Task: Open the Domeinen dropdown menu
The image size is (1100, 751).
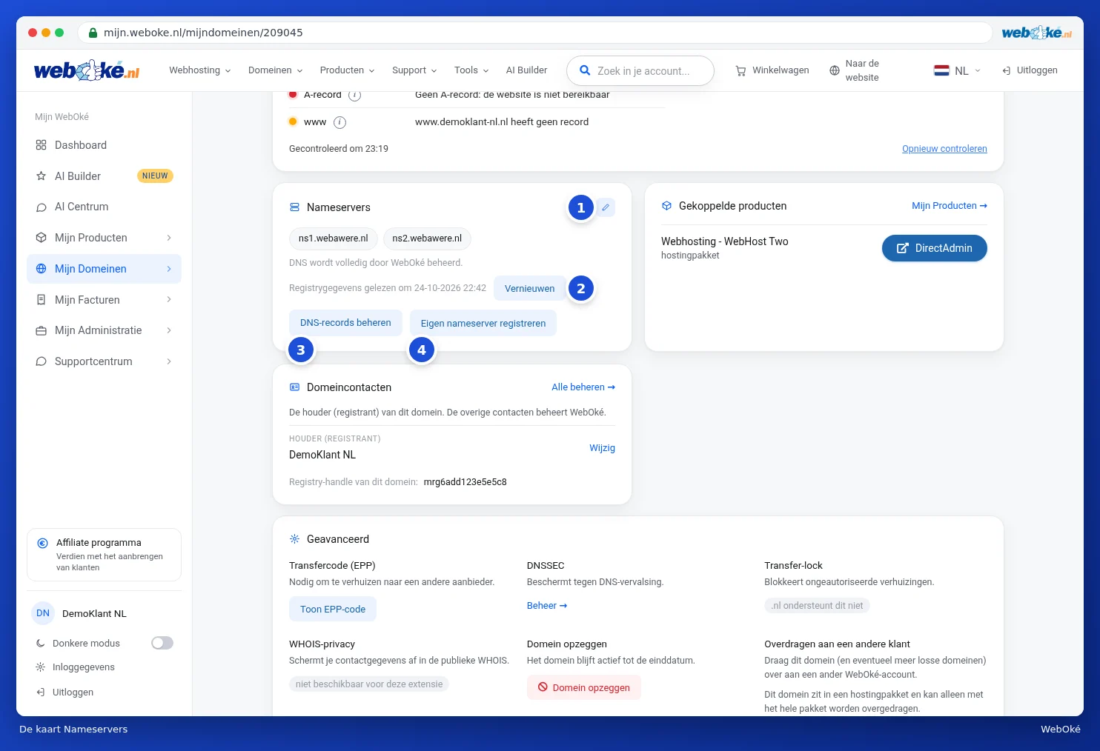Action: (x=276, y=70)
